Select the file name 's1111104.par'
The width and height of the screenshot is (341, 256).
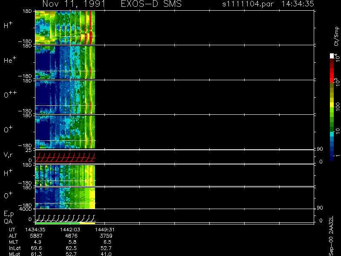(x=248, y=4)
